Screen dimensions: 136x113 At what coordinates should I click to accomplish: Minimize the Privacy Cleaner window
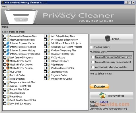(126, 3)
